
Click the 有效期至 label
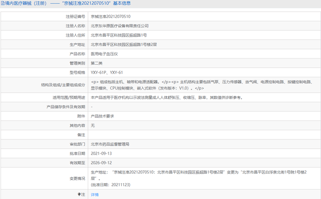tap(77, 163)
